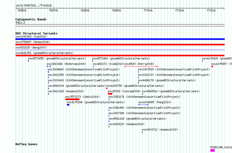Open nsv4540034 variant label
This screenshot has height=153, width=232.
coord(77,86)
